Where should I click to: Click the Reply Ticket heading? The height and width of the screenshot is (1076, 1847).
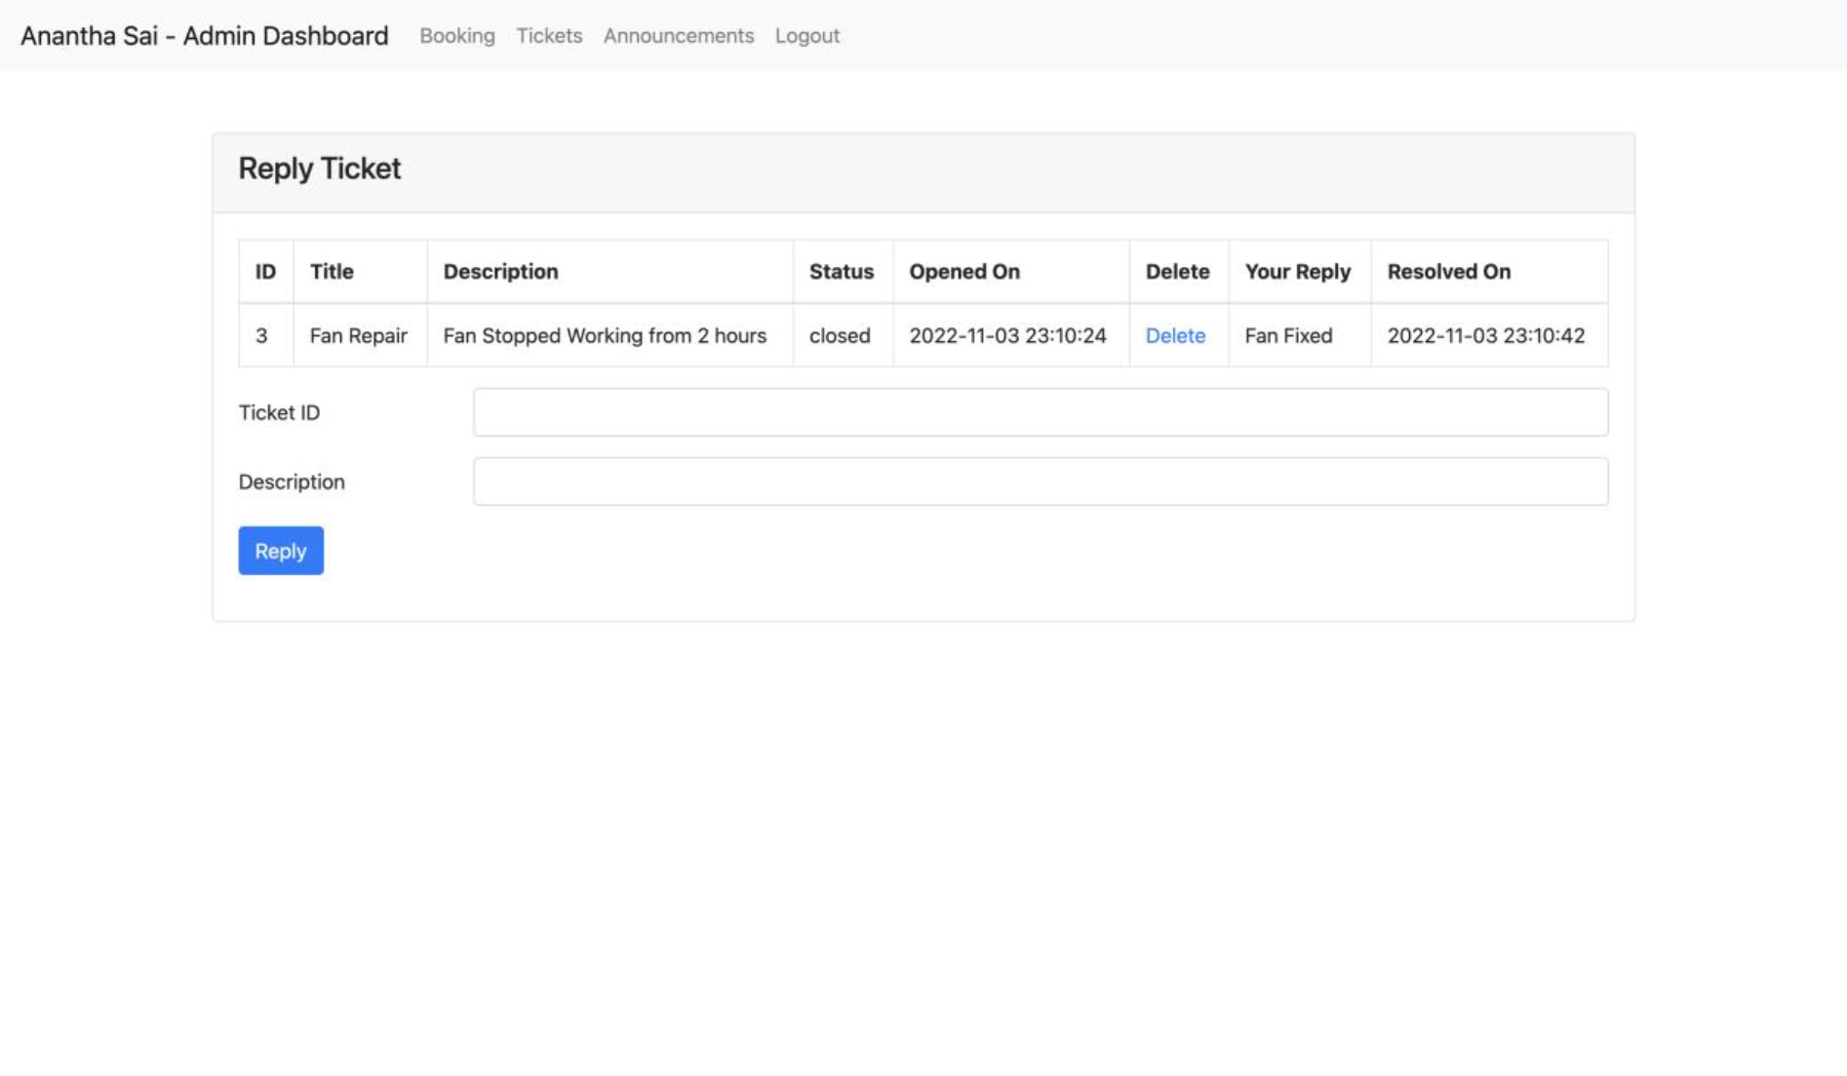click(x=320, y=169)
